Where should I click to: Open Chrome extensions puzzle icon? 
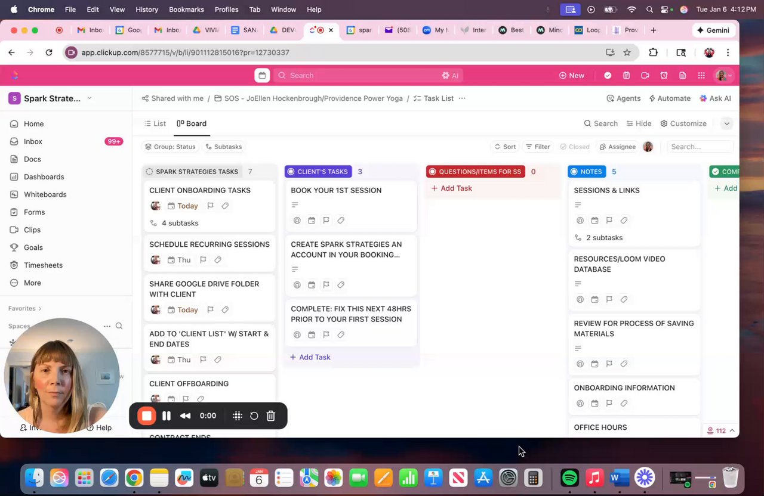tap(653, 52)
